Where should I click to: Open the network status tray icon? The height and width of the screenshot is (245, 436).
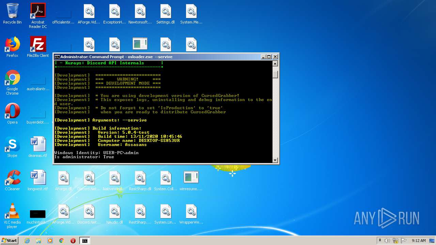395,241
